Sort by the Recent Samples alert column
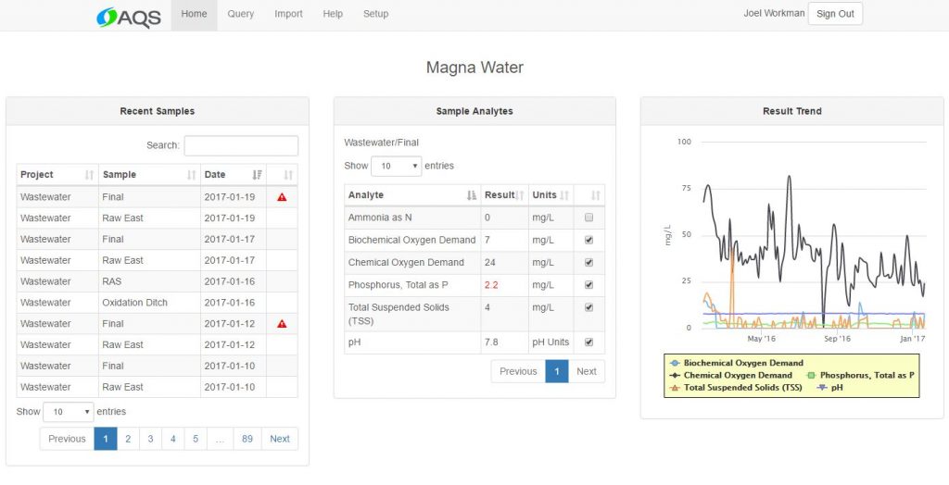This screenshot has height=485, width=949. click(x=282, y=175)
